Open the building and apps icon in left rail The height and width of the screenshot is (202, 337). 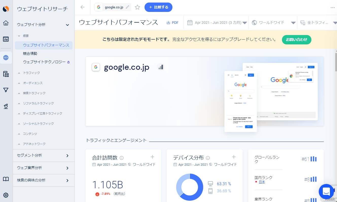pos(6,74)
